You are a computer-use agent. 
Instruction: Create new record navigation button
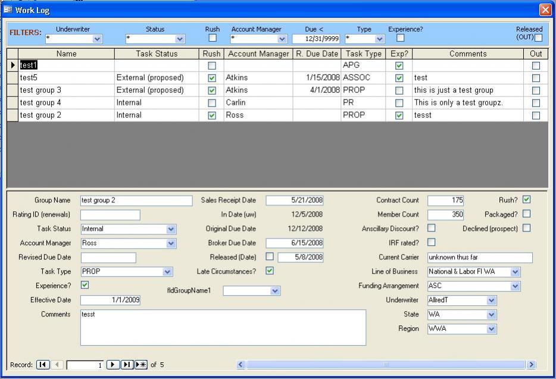[x=140, y=365]
